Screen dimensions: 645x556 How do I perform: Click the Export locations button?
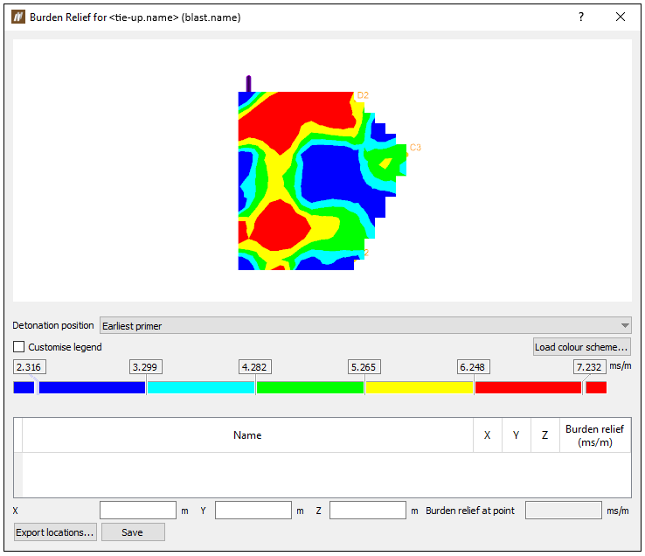point(55,532)
